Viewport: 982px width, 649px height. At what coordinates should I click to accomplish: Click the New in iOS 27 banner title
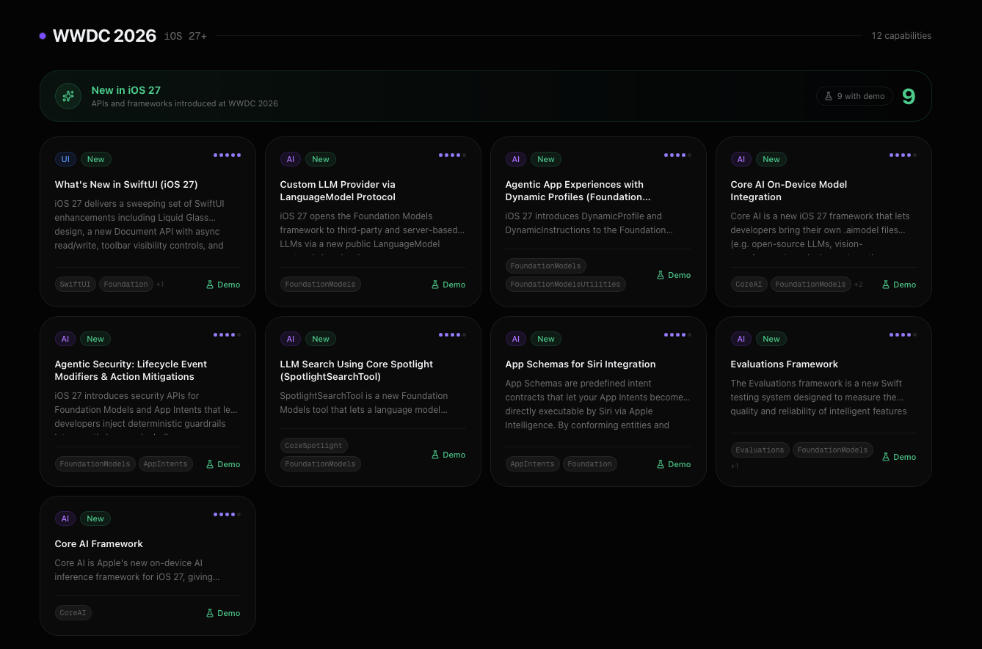coord(126,90)
